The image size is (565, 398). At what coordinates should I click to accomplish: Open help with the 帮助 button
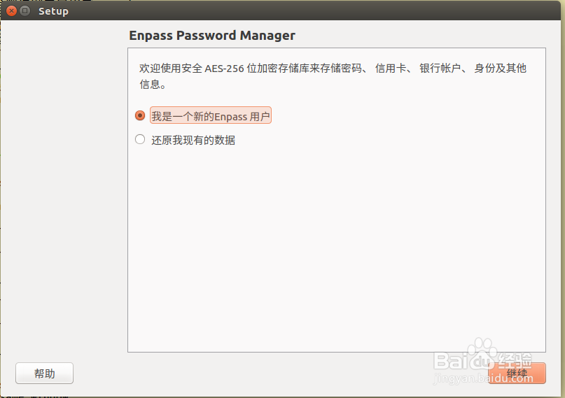point(44,374)
